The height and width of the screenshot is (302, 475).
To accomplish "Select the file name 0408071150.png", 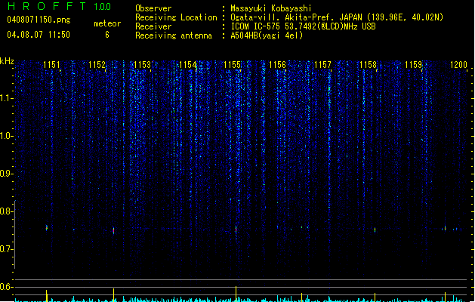I will pyautogui.click(x=39, y=20).
